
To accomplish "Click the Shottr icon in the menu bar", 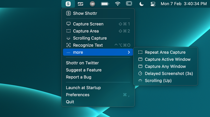I will 68,4.
